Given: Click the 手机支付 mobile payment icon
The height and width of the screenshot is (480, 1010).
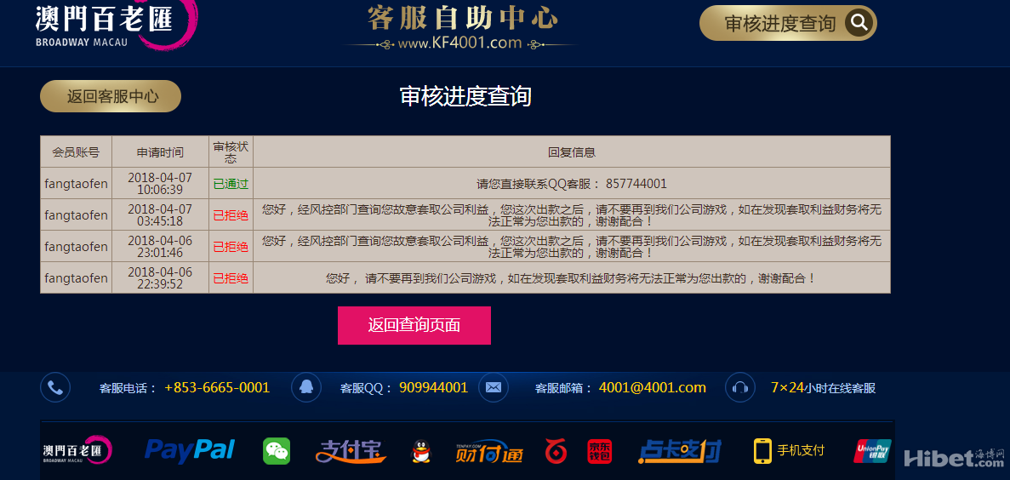Looking at the screenshot, I should pos(789,450).
